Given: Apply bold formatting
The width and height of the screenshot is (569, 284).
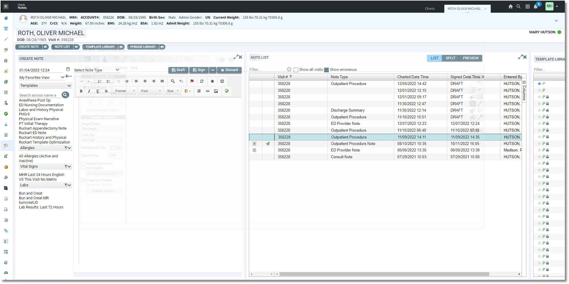Looking at the screenshot, I should click(x=81, y=91).
